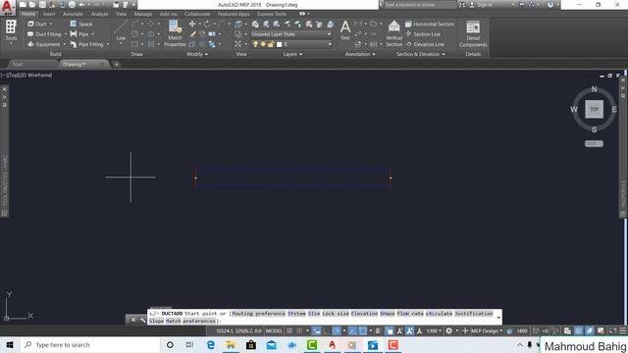Screen dimensions: 628x353
Task: Open File Explorer from the taskbar
Action: point(231,345)
